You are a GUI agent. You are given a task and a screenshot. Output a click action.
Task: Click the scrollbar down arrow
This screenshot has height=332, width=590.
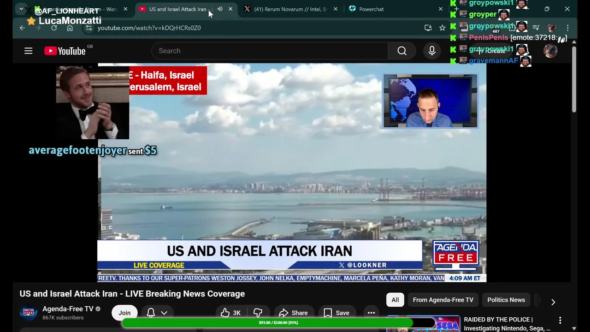(x=574, y=328)
